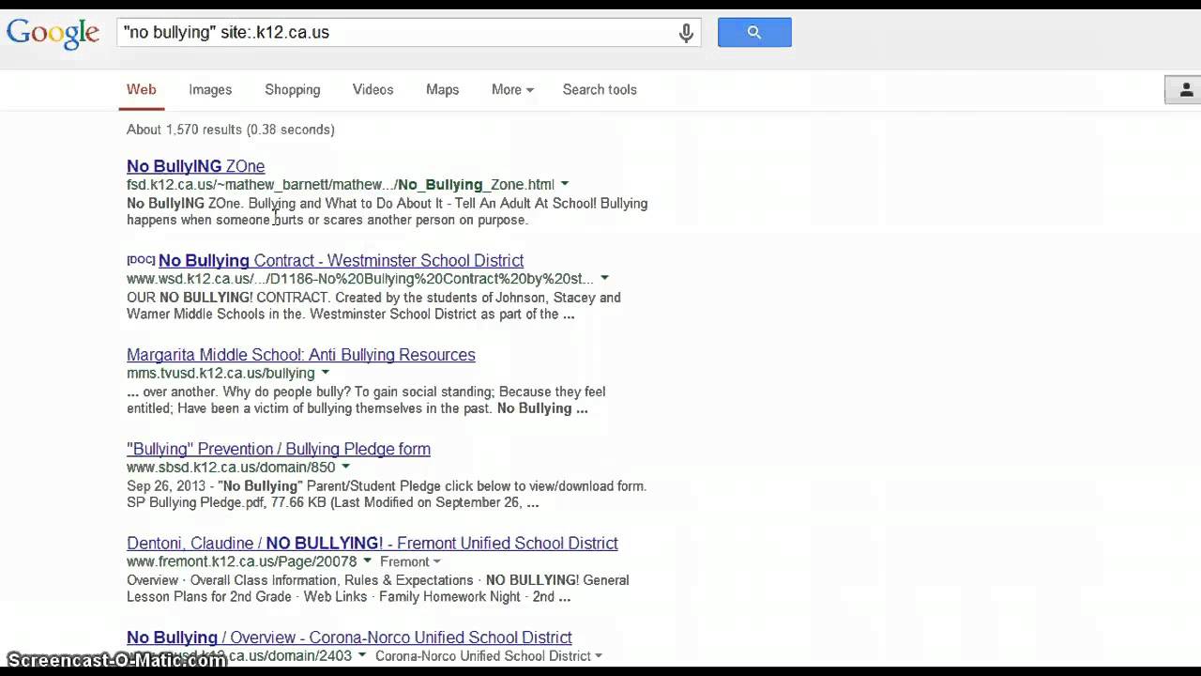1201x676 pixels.
Task: Open the account profile icon
Action: pyautogui.click(x=1184, y=90)
